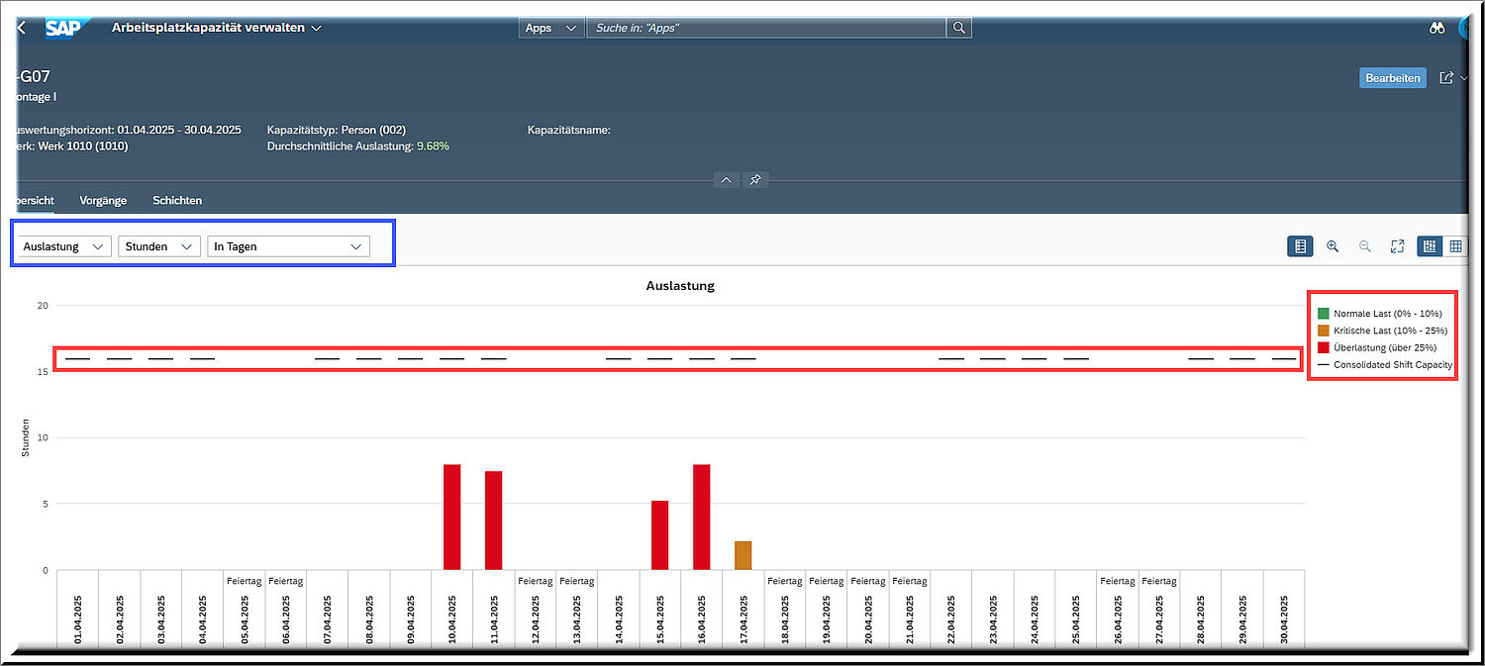Switch to chart view
Screen dimensions: 1485x666
(1430, 246)
